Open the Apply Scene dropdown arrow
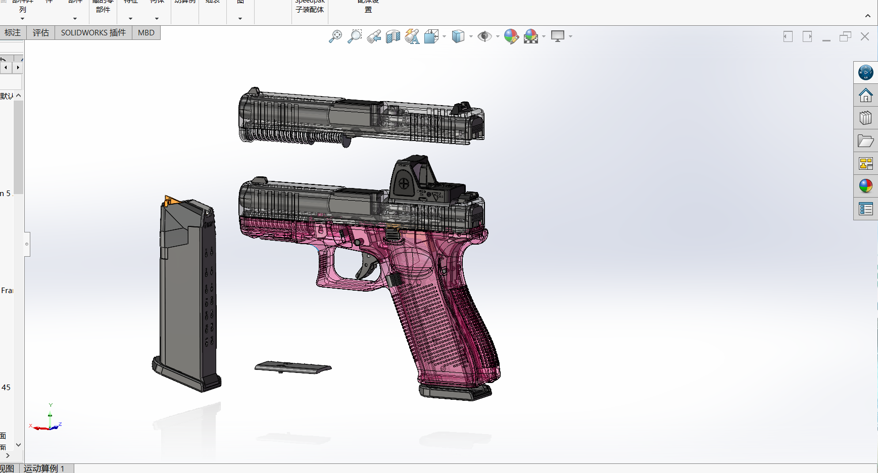878x473 pixels. click(x=544, y=36)
